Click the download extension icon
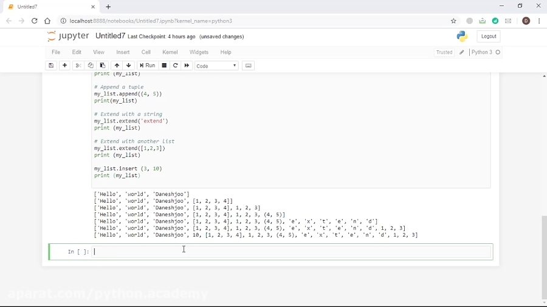Viewport: 547px width, 307px height. tap(483, 21)
